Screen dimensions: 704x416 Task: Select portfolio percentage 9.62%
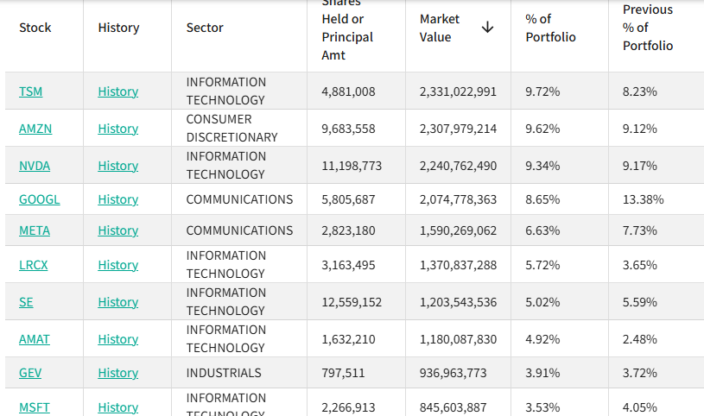[x=542, y=129]
